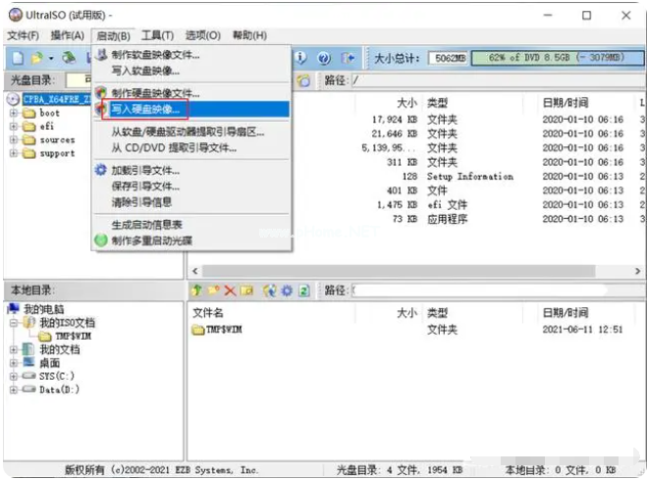Click the red X delete icon in local toolbar
648x480 pixels.
click(230, 291)
